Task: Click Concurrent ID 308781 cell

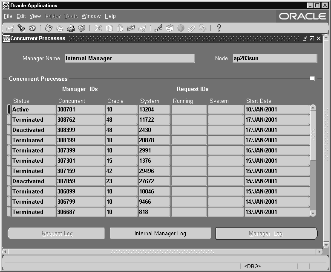Action: click(81, 109)
